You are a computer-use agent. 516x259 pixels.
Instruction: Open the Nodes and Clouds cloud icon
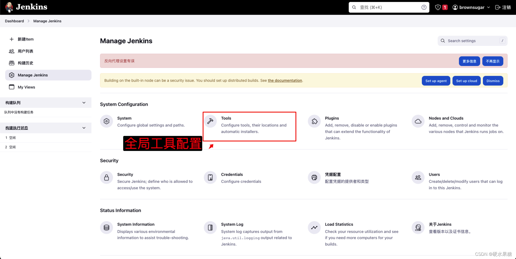418,121
